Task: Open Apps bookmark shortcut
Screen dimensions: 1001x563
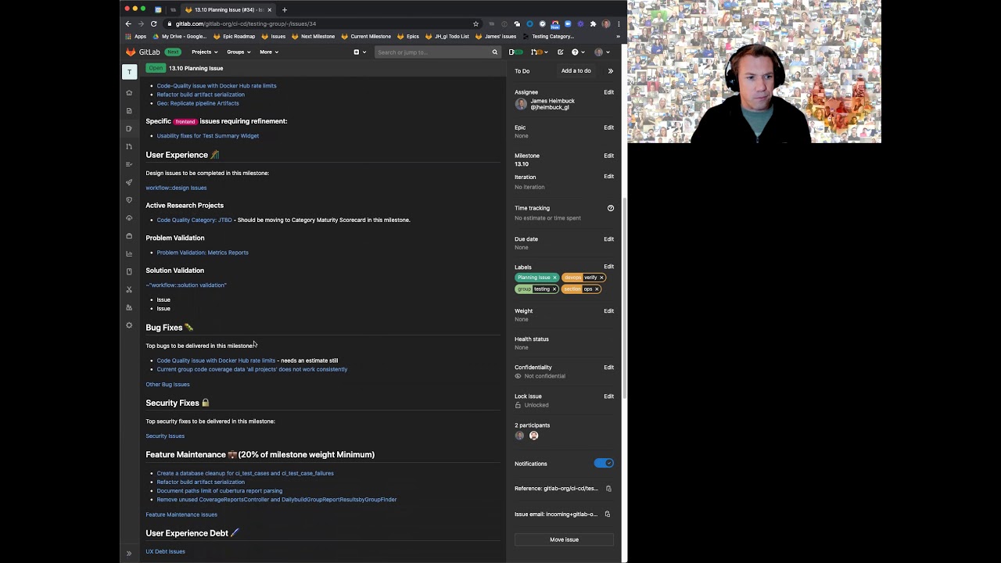Action: pyautogui.click(x=136, y=37)
